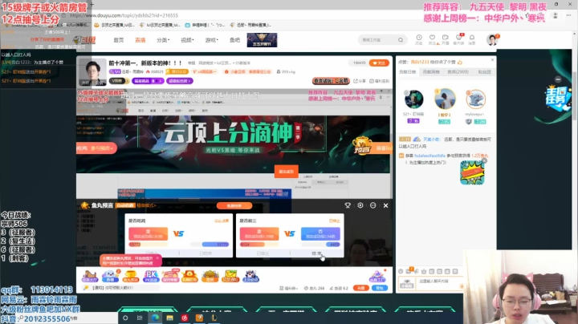Choose the red 是 option in 是否吃鸡
Viewport: 578px width, 324px height.
(x=149, y=234)
